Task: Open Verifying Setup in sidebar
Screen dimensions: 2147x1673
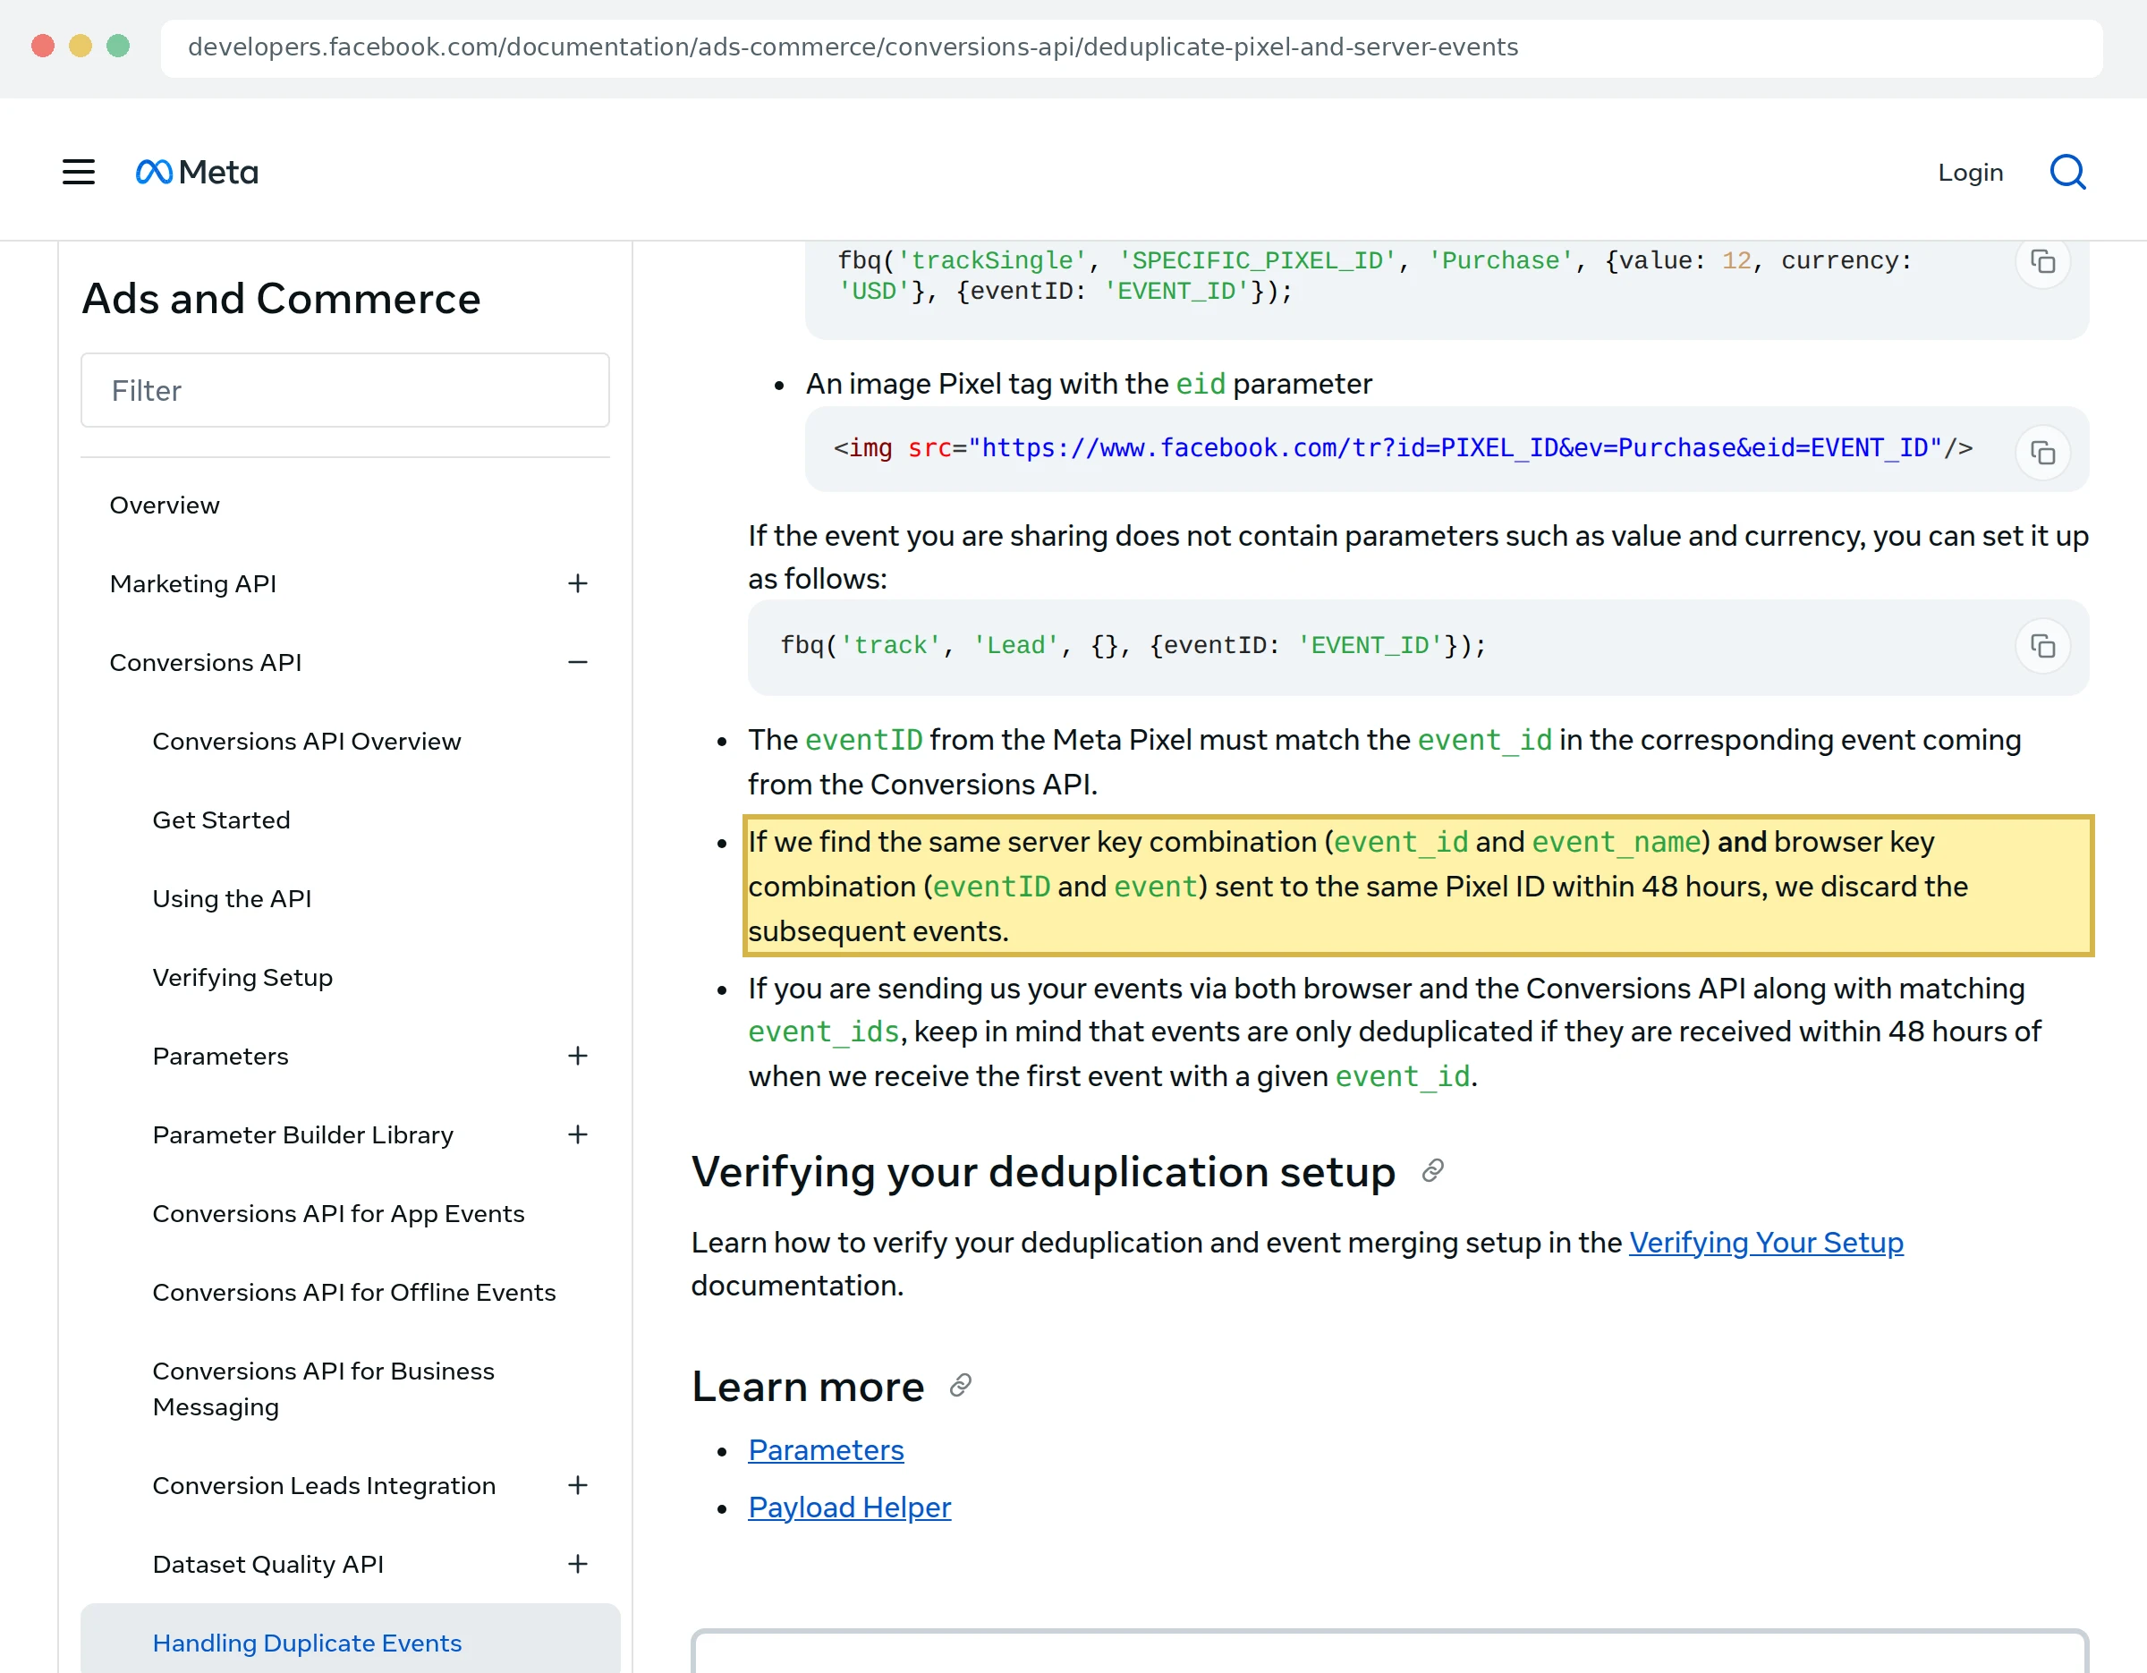Action: (x=242, y=977)
